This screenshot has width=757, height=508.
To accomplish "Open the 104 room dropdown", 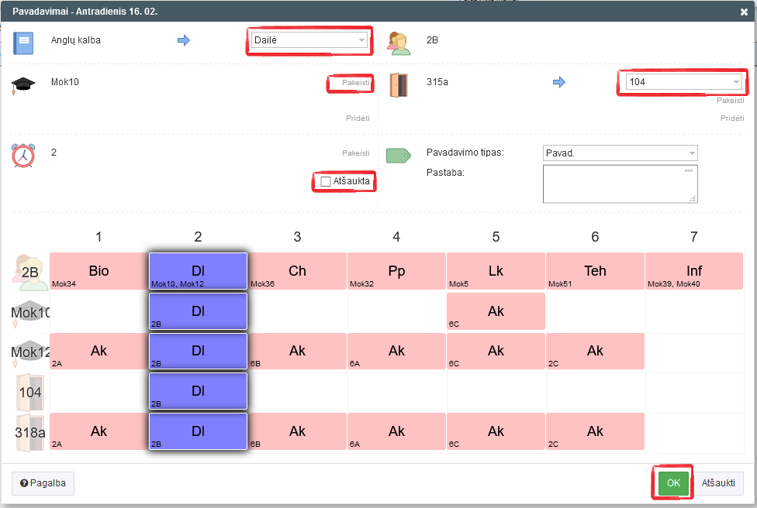I will 683,82.
